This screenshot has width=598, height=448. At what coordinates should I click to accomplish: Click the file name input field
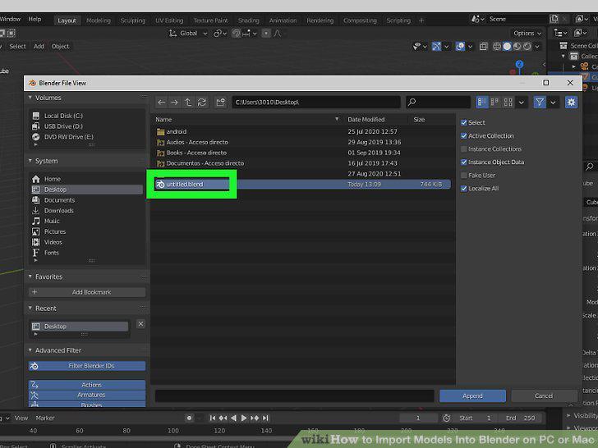(x=294, y=396)
